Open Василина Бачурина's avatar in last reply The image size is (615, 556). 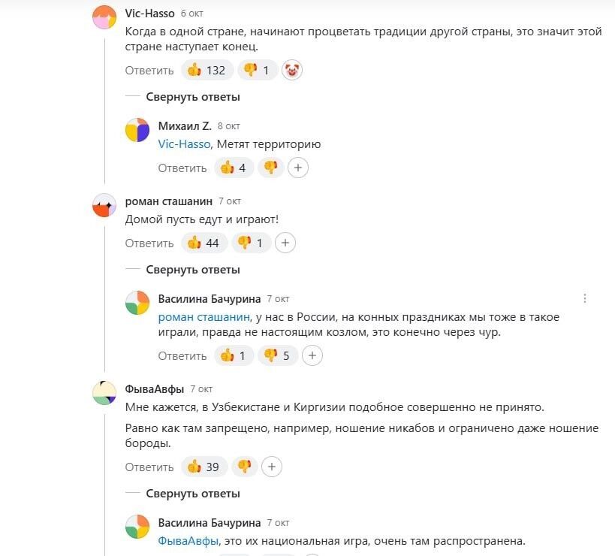[x=137, y=527]
